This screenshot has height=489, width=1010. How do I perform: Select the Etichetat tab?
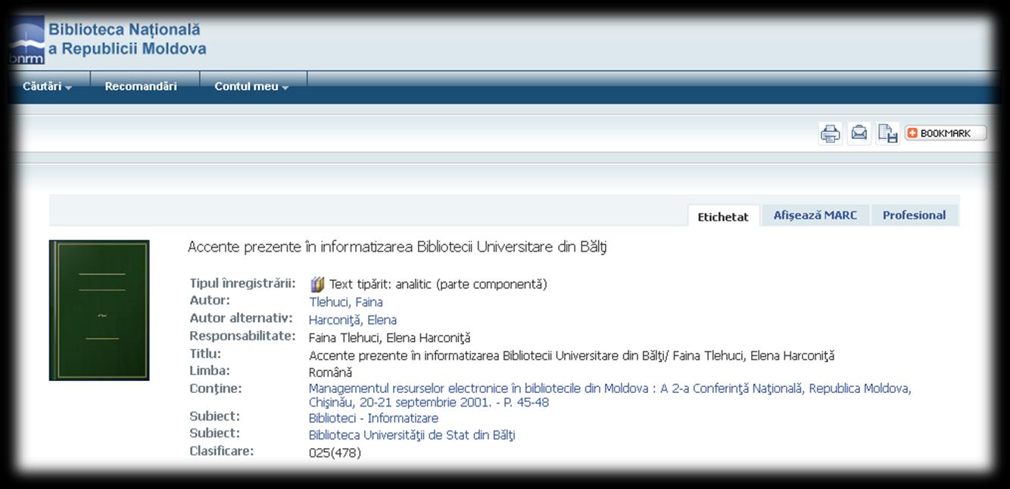click(x=723, y=216)
